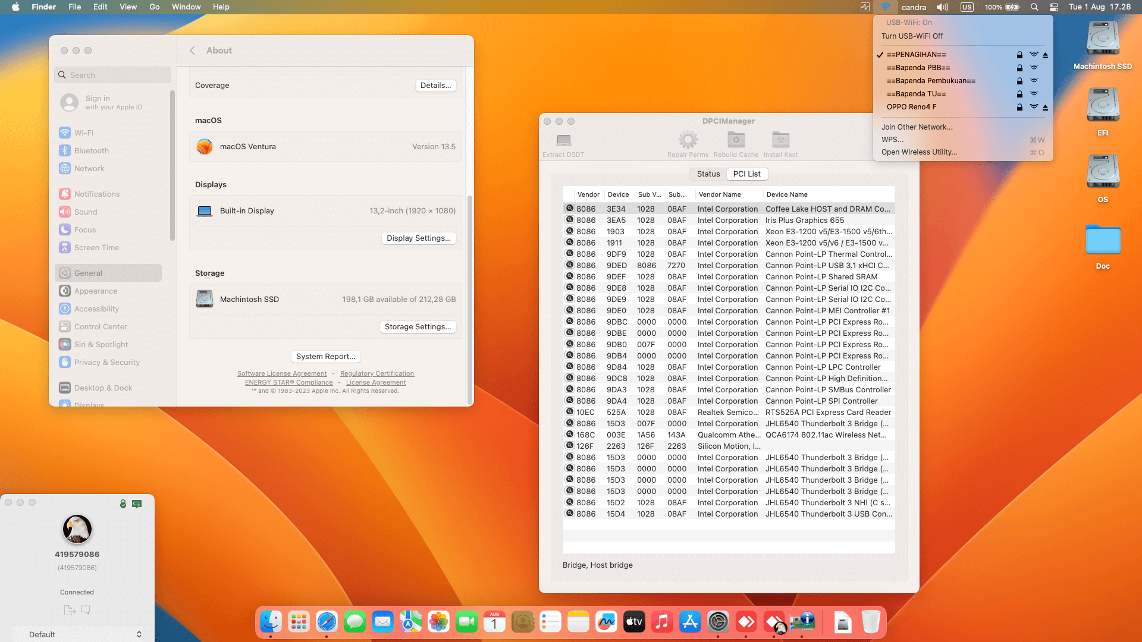The height and width of the screenshot is (642, 1142).
Task: Open the Window menu
Action: click(186, 7)
